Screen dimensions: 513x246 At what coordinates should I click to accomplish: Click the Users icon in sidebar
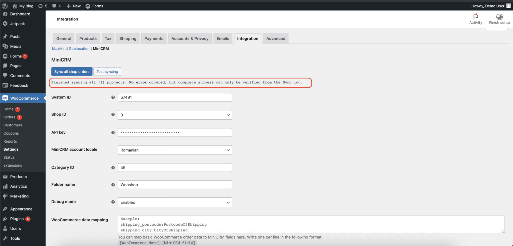pyautogui.click(x=5, y=228)
